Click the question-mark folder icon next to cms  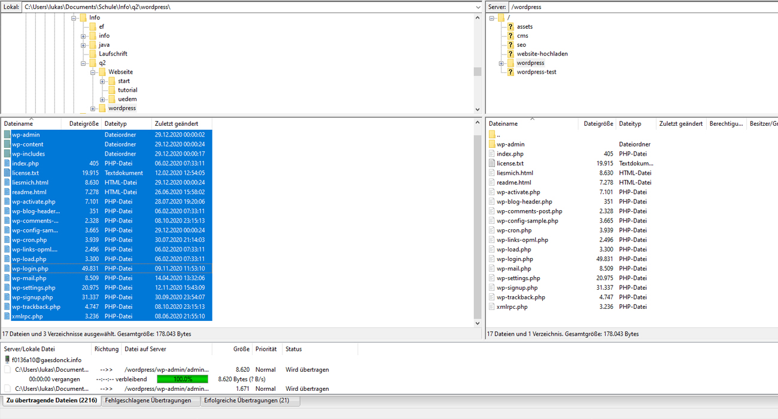510,36
